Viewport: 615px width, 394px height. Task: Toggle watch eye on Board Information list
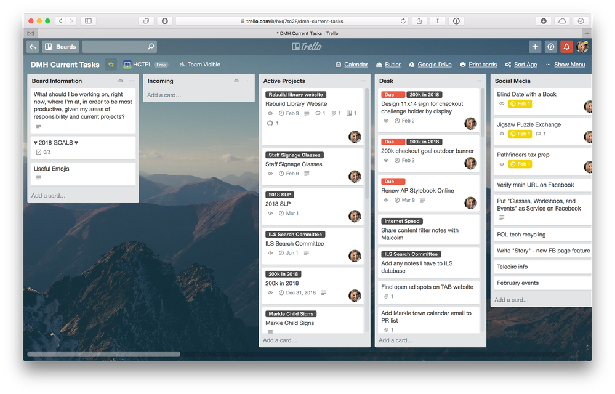point(121,81)
